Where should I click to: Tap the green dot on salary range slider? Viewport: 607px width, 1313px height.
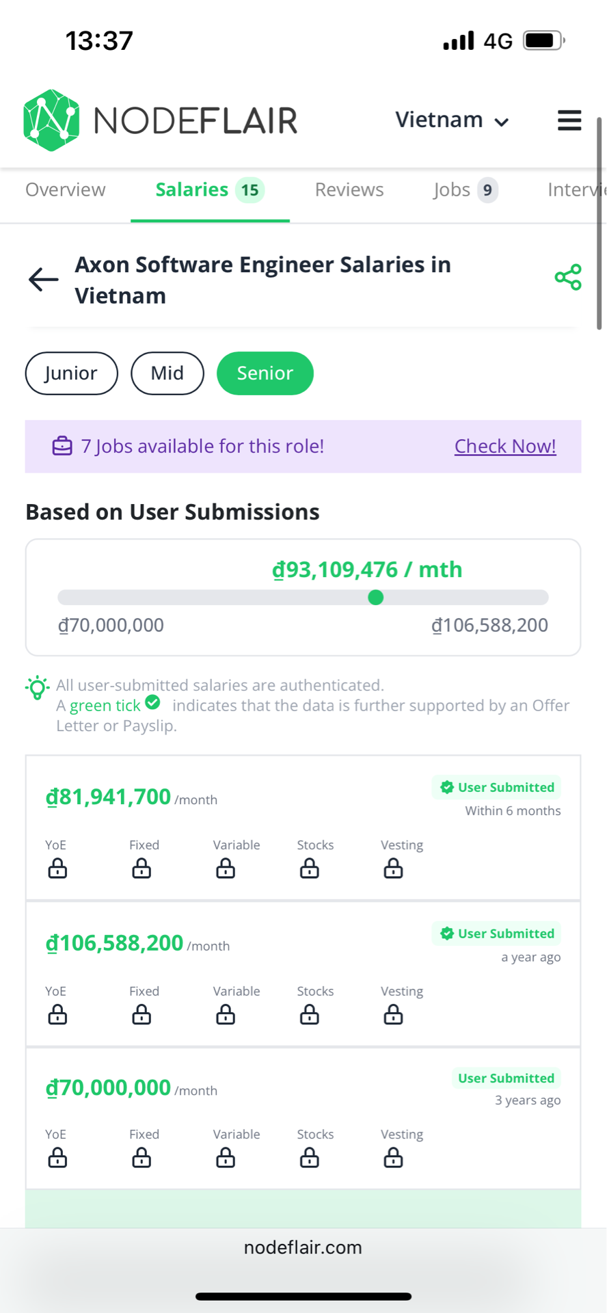(x=375, y=598)
